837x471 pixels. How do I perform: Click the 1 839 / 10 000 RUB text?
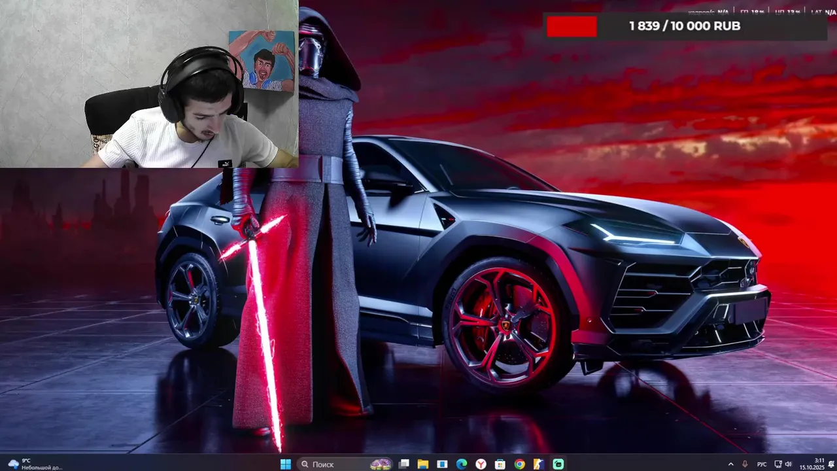(x=685, y=26)
